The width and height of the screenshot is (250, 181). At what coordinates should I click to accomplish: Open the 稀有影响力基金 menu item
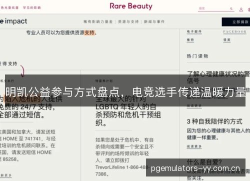point(98,21)
